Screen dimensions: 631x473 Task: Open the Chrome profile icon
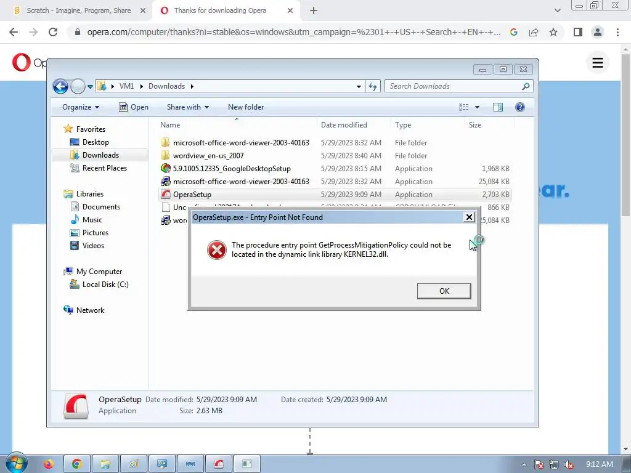(x=598, y=32)
